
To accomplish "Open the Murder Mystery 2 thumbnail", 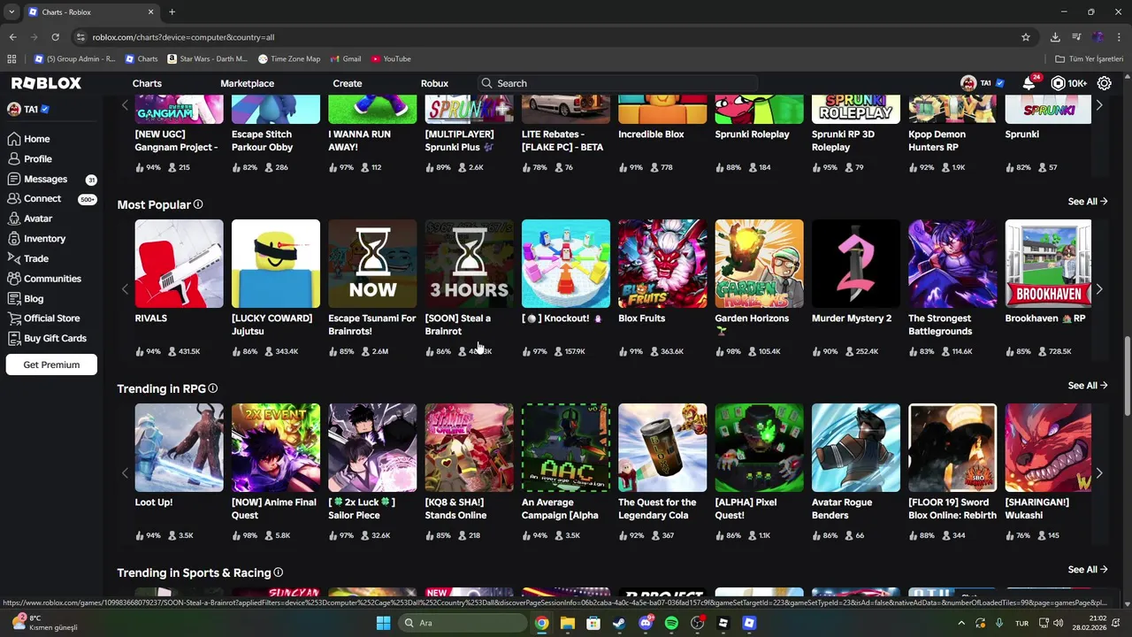I will [x=856, y=264].
